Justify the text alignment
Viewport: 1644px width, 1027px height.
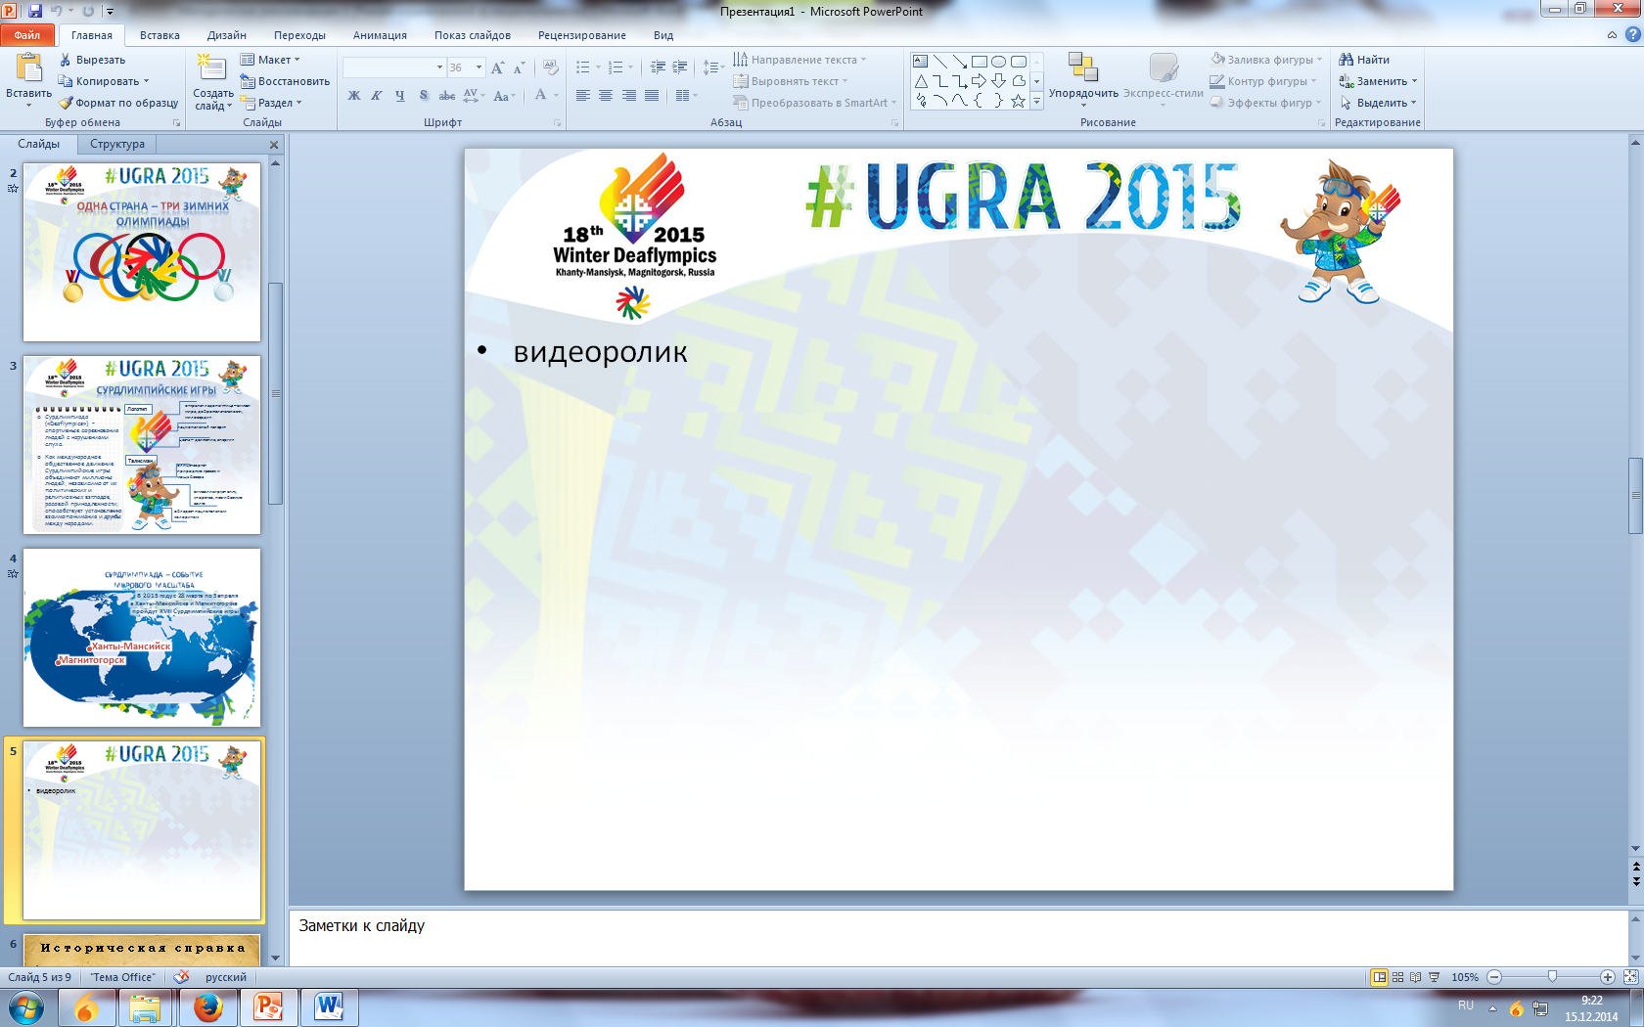point(652,96)
